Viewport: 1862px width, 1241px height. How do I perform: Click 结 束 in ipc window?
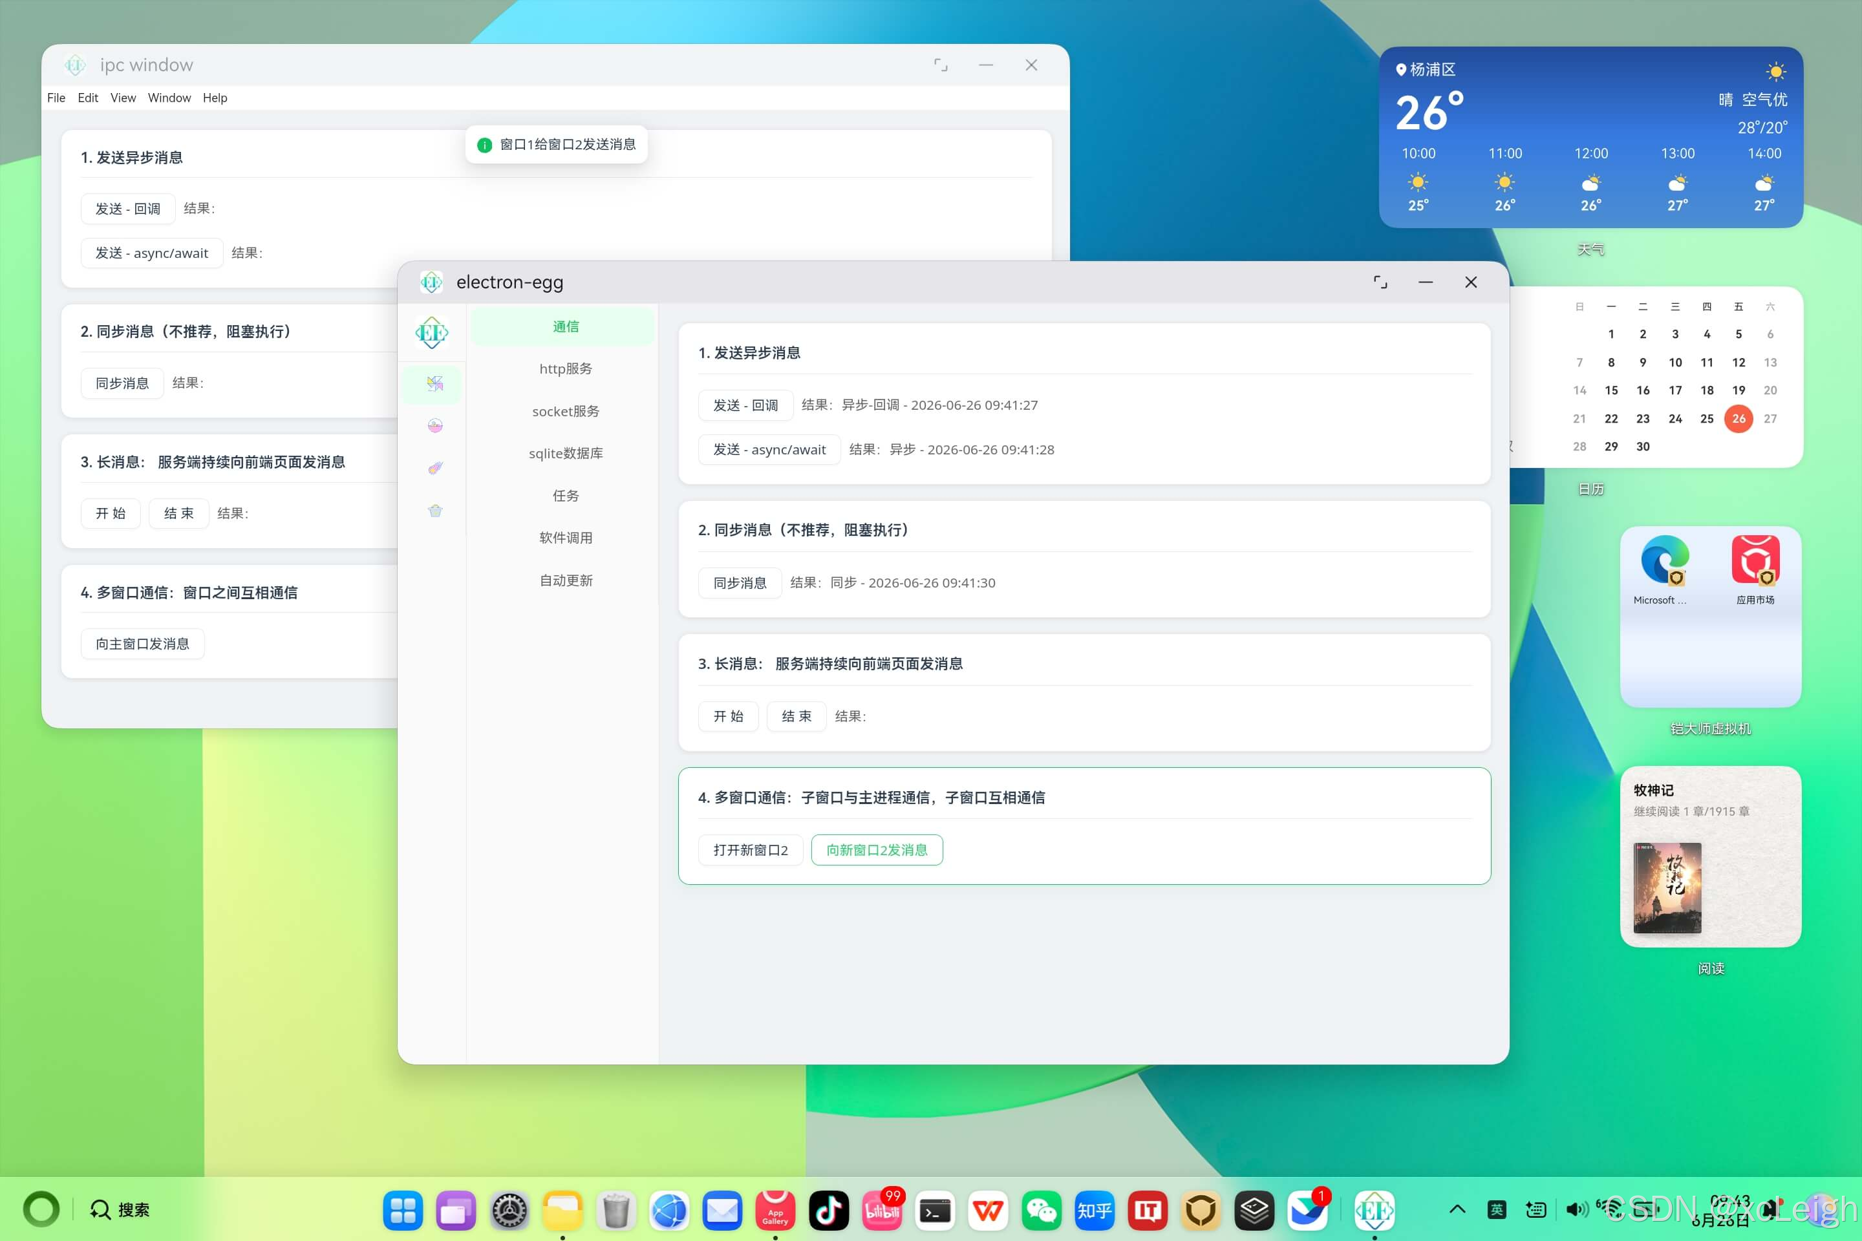coord(179,514)
